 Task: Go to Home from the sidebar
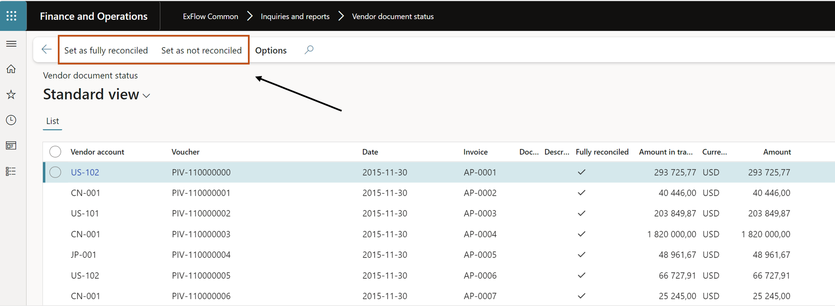[11, 69]
